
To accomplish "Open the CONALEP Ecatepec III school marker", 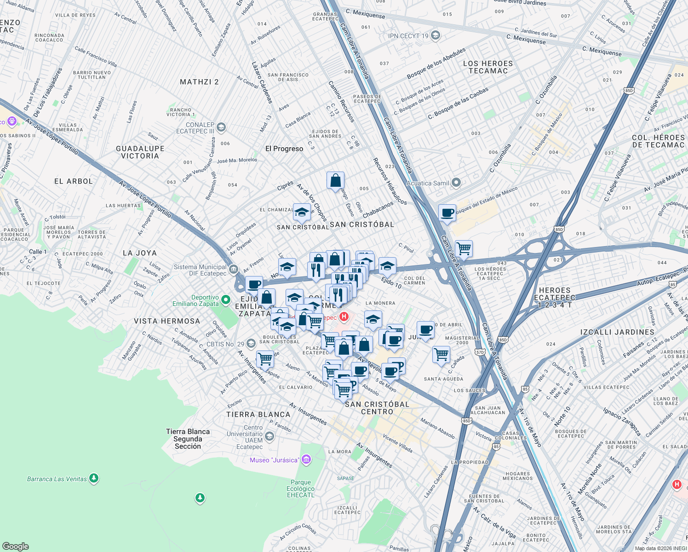I will (220, 127).
